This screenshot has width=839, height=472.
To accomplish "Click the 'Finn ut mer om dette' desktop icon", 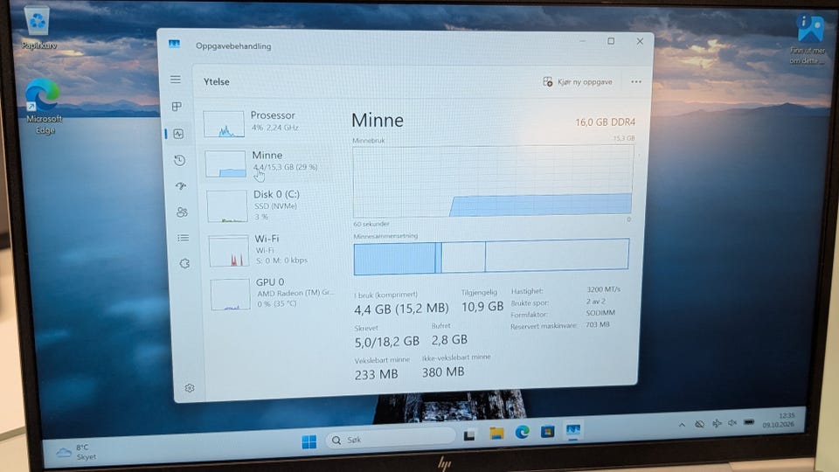I will tap(808, 39).
